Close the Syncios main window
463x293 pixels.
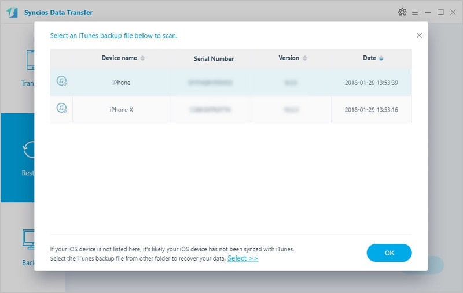[453, 12]
